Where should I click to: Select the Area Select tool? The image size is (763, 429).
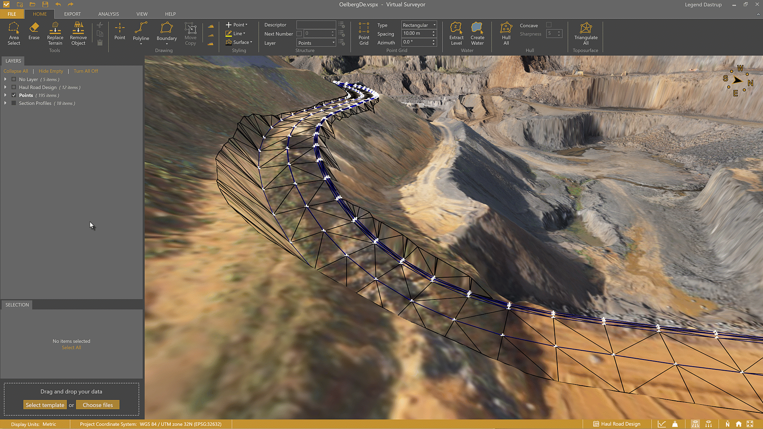point(14,33)
